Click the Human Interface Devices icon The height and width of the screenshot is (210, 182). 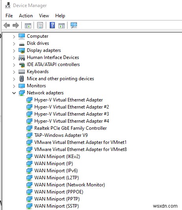[x=22, y=58]
